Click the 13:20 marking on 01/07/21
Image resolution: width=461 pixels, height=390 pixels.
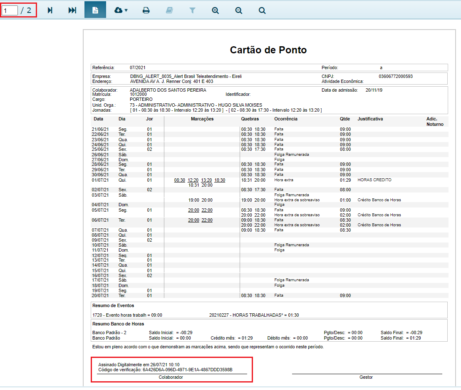click(x=206, y=180)
